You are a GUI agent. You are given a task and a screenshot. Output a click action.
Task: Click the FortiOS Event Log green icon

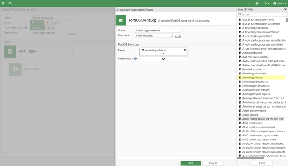121,20
